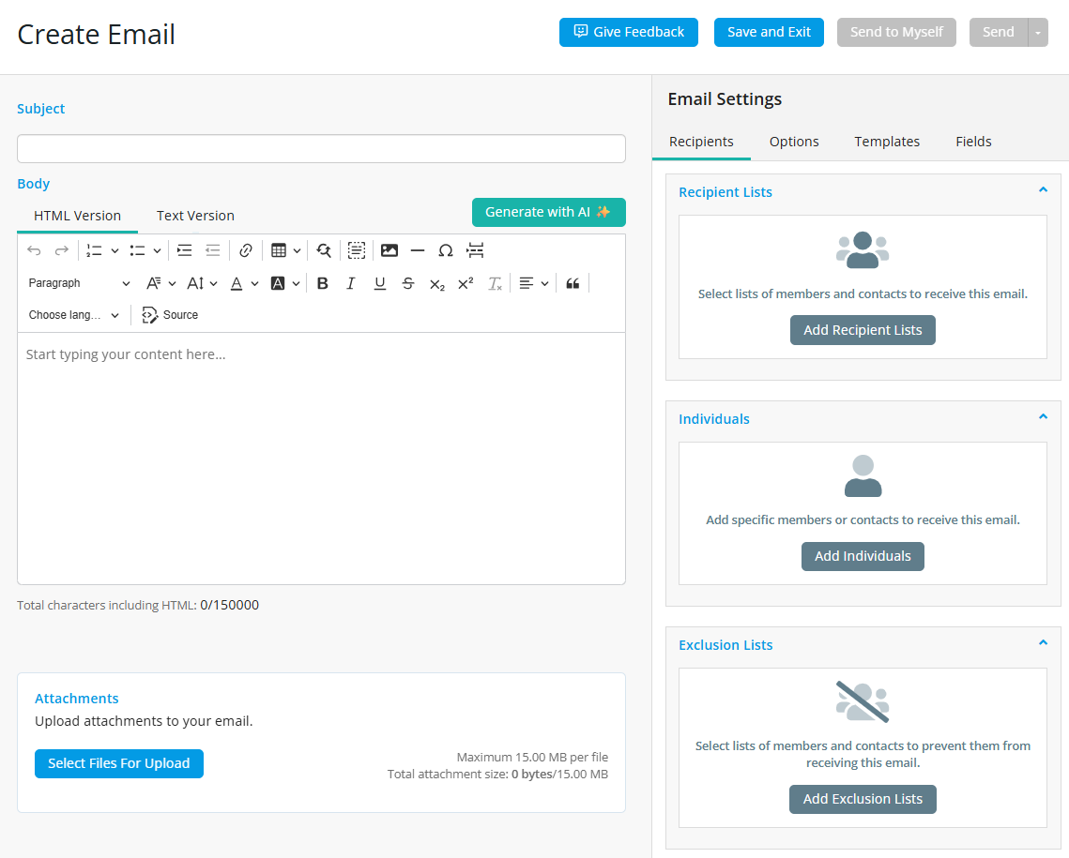Insert a block quote

tap(573, 283)
